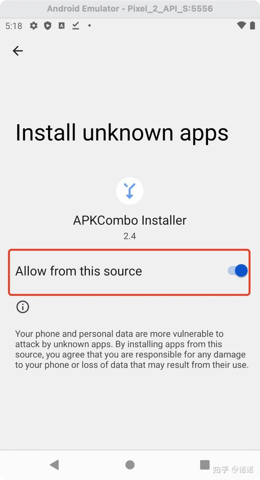Tap the APKCombo Installer app icon

(130, 191)
